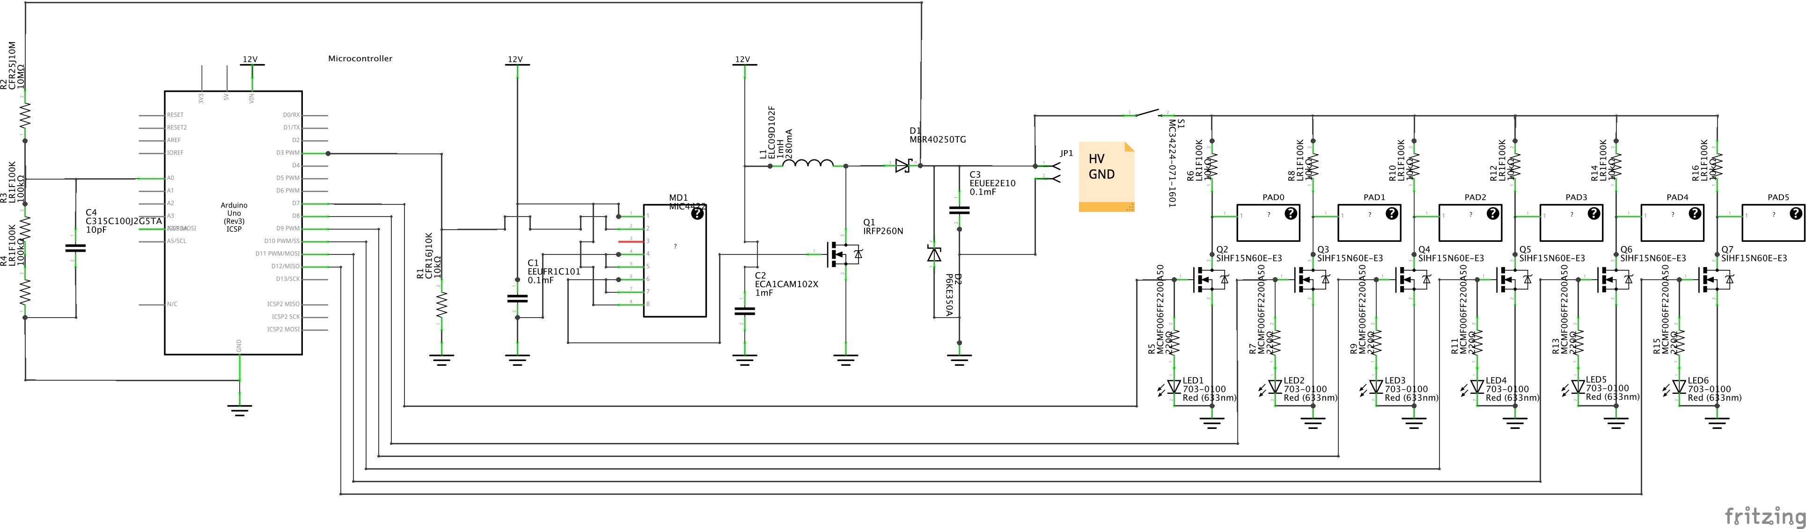The image size is (1806, 529).
Task: Select the LED1 red LED symbol
Action: (x=1174, y=387)
